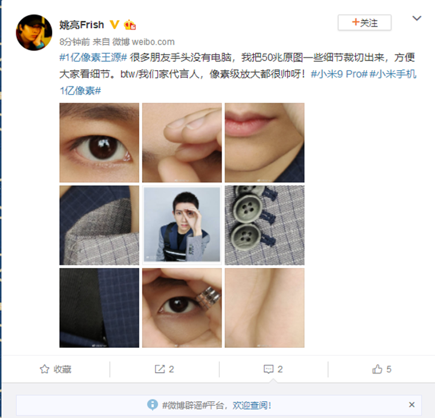Expand the post options chevron menu
Image resolution: width=435 pixels, height=418 pixels.
pos(416,19)
